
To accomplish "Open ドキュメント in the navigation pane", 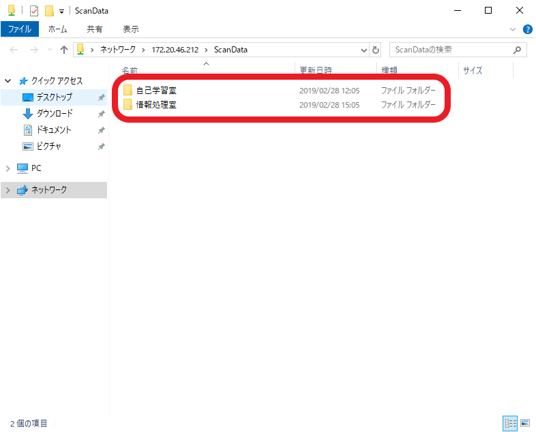I will coord(54,129).
